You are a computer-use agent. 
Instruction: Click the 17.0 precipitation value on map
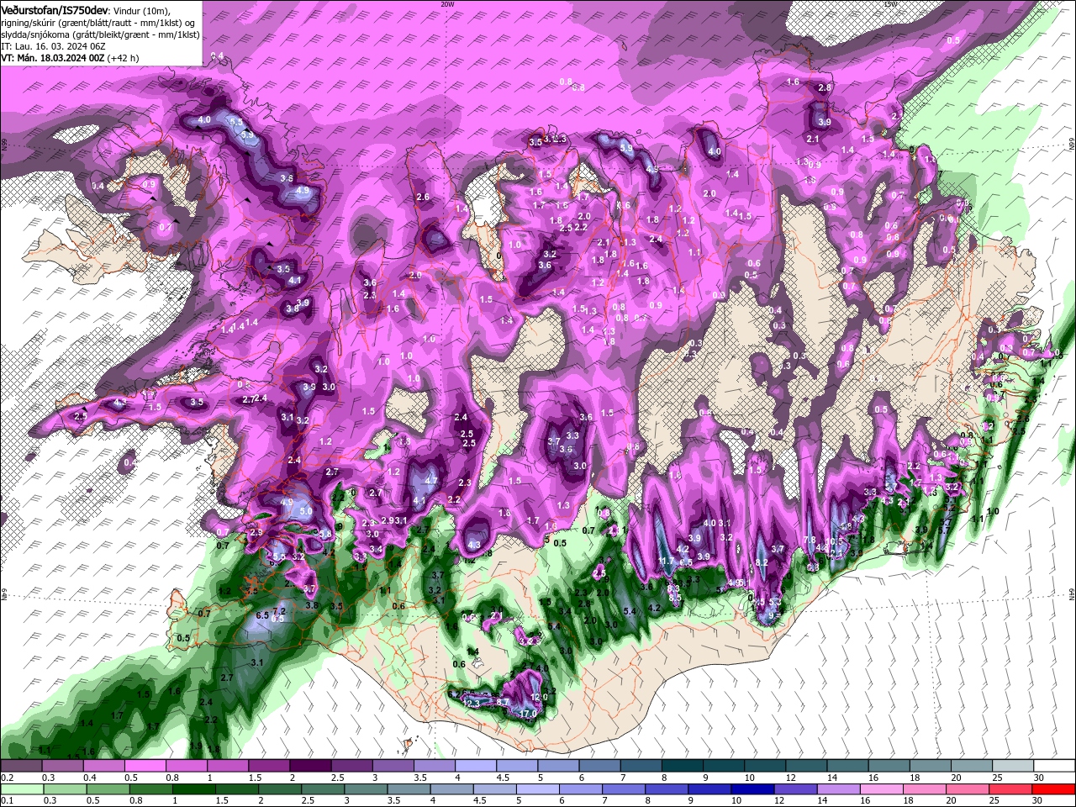[x=528, y=714]
